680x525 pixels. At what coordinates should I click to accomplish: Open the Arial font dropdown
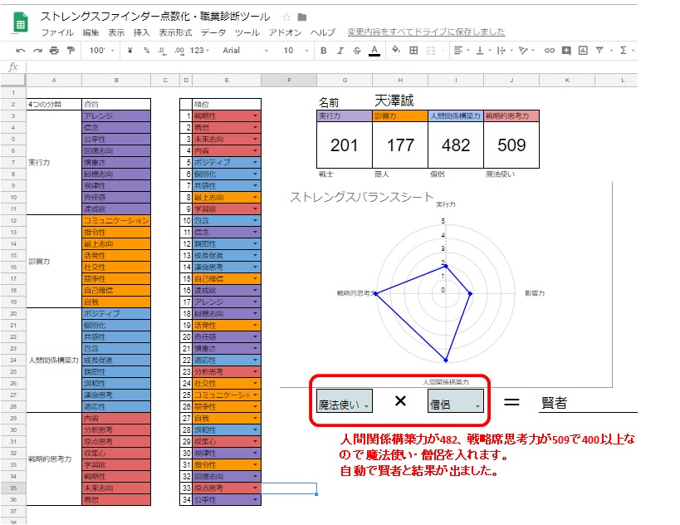(245, 51)
